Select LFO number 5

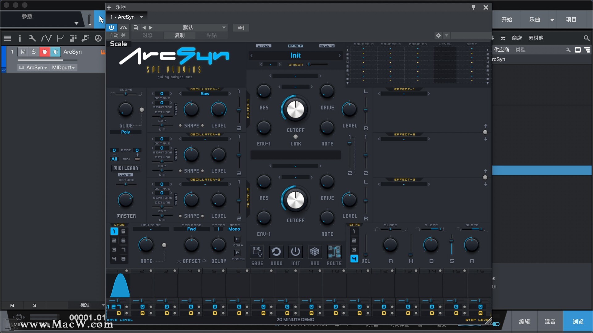[x=123, y=231]
